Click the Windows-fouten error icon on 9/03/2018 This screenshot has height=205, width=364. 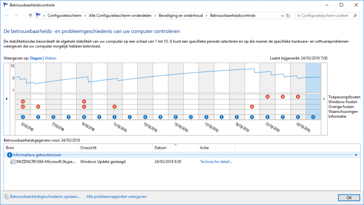(84, 102)
